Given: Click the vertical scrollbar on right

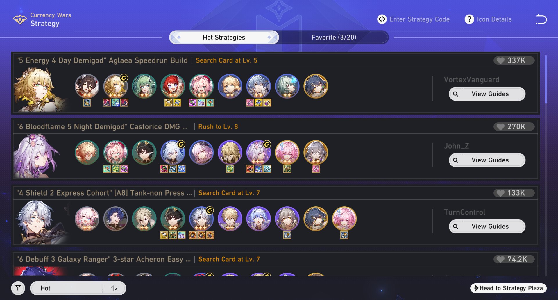Looking at the screenshot, I should (546, 79).
